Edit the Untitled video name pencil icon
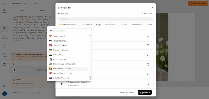Image resolution: width=209 pixels, height=99 pixels. tap(24, 4)
